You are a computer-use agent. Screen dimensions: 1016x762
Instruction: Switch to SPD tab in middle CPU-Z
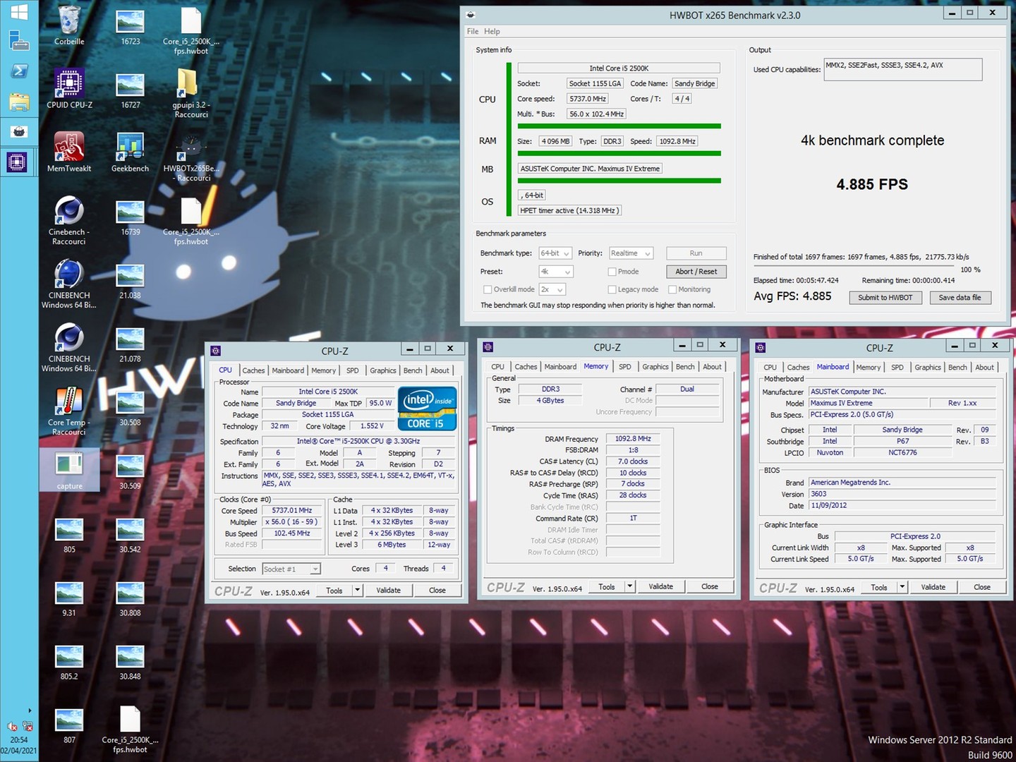coord(625,367)
